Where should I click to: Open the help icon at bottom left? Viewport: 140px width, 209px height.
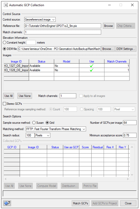point(7,203)
